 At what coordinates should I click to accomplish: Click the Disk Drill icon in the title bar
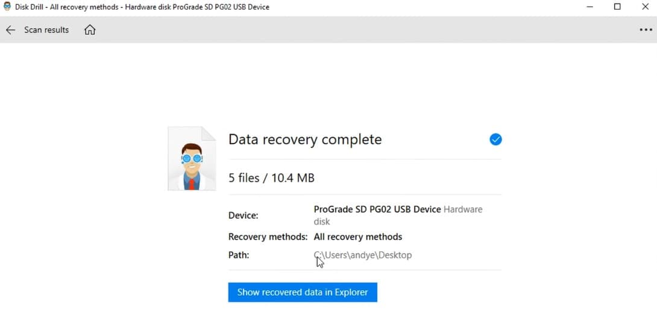tap(7, 7)
